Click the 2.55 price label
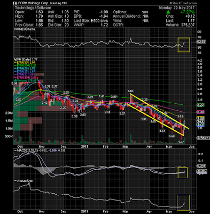210x214 pixels. 66,93
